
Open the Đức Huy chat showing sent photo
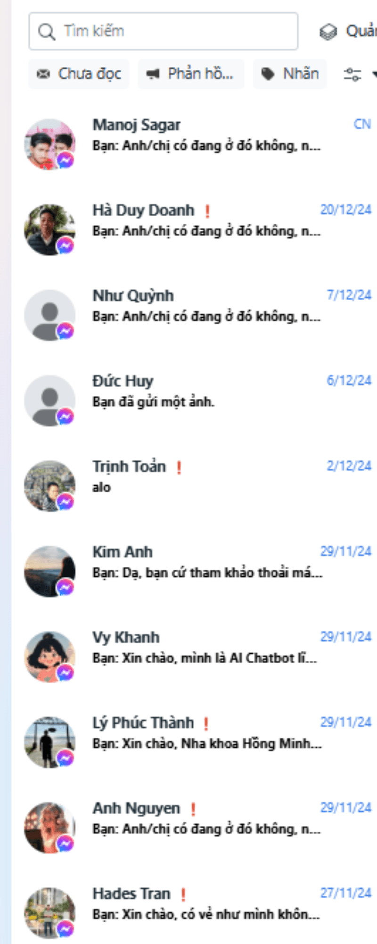point(198,400)
